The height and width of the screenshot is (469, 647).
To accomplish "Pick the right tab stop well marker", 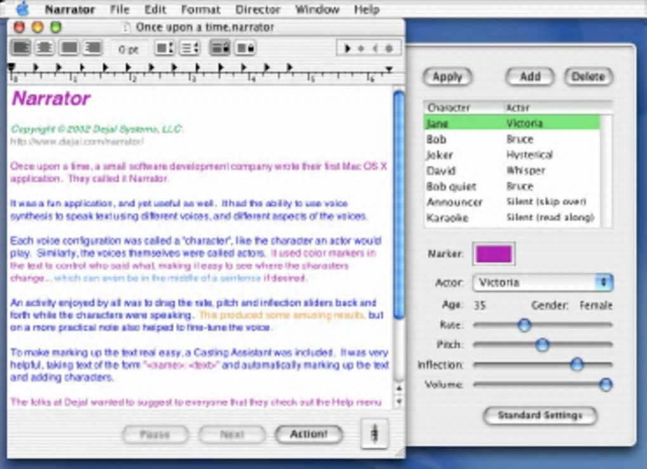I will click(x=375, y=48).
